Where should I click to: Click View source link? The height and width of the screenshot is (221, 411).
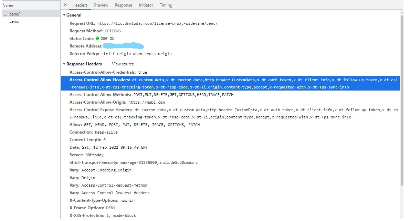[123, 64]
